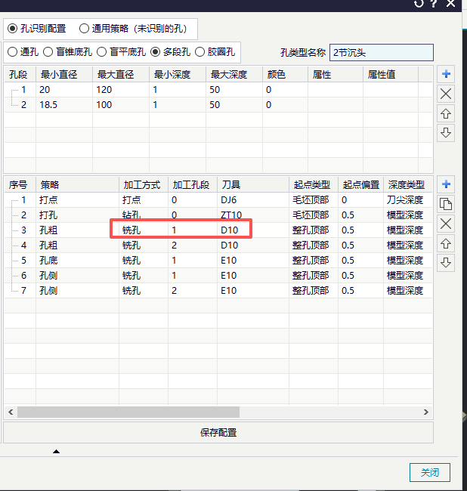
Task: Choose 多段孔 hole type
Action: coord(170,52)
